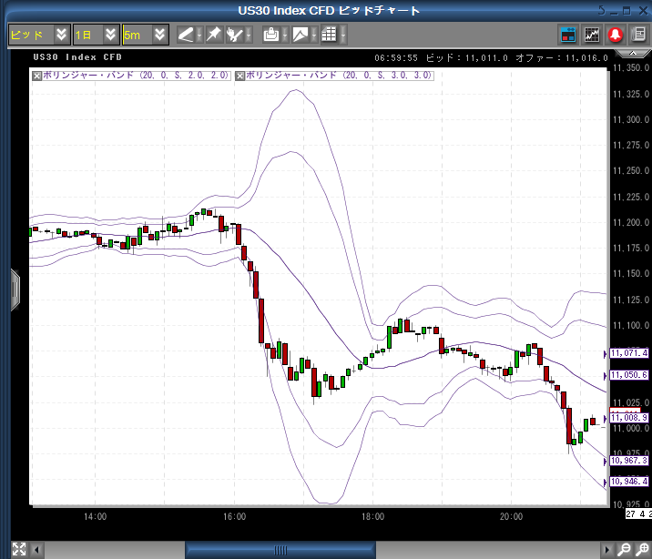Click the pushpin tool icon

(x=213, y=35)
